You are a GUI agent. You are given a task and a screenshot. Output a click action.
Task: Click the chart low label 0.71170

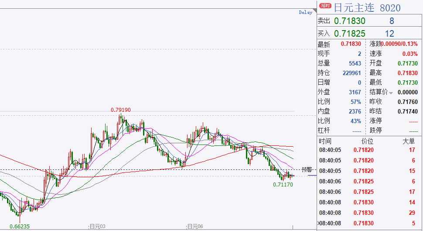283,185
